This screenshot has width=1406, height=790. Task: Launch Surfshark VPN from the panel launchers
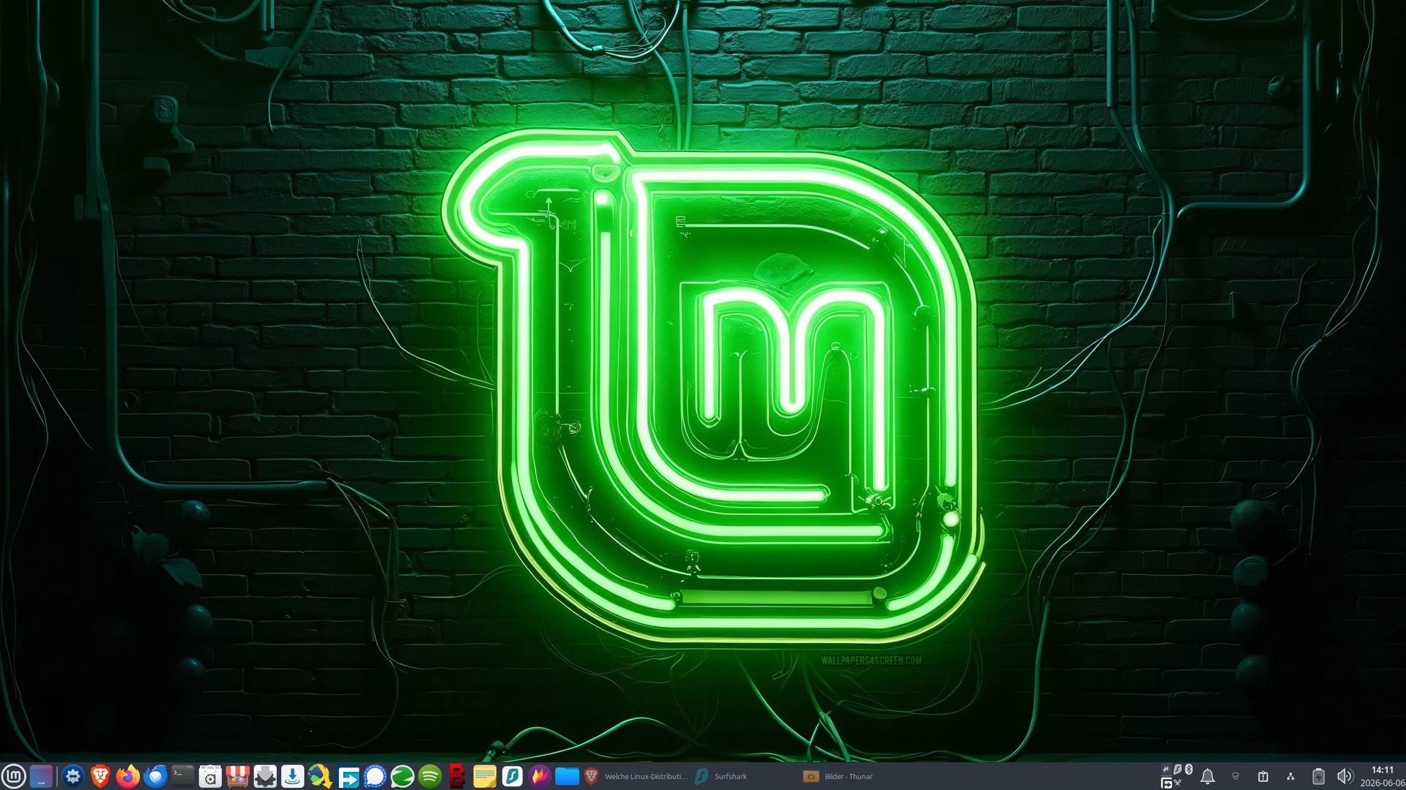coord(512,776)
